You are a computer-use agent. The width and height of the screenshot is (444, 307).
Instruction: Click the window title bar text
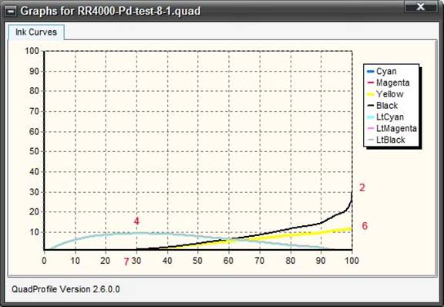(x=110, y=11)
